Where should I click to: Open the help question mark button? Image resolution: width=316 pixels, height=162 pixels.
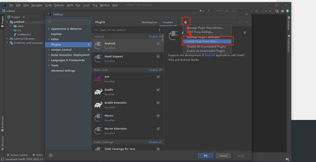click(x=50, y=155)
